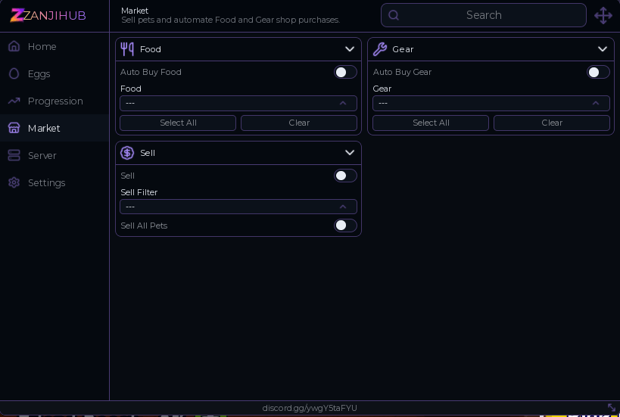Screen dimensions: 620x417
Task: Turn on the Sell toggle
Action: tap(345, 176)
